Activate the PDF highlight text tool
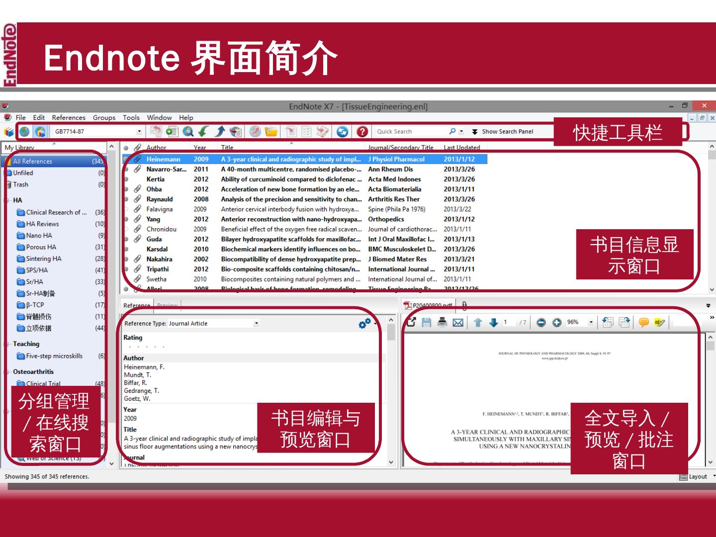716x537 pixels. point(660,322)
